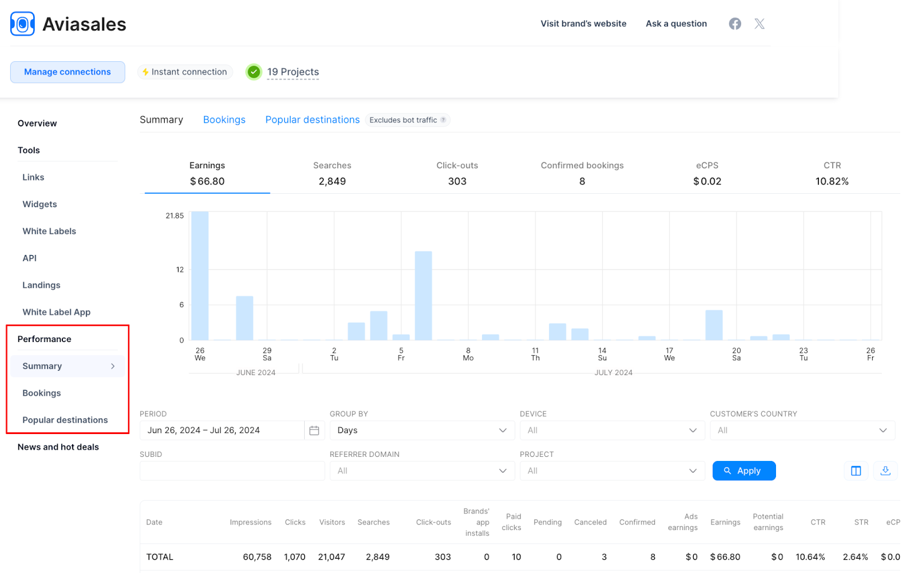This screenshot has width=915, height=573.
Task: Show the eCPS metric chart
Action: [x=707, y=173]
